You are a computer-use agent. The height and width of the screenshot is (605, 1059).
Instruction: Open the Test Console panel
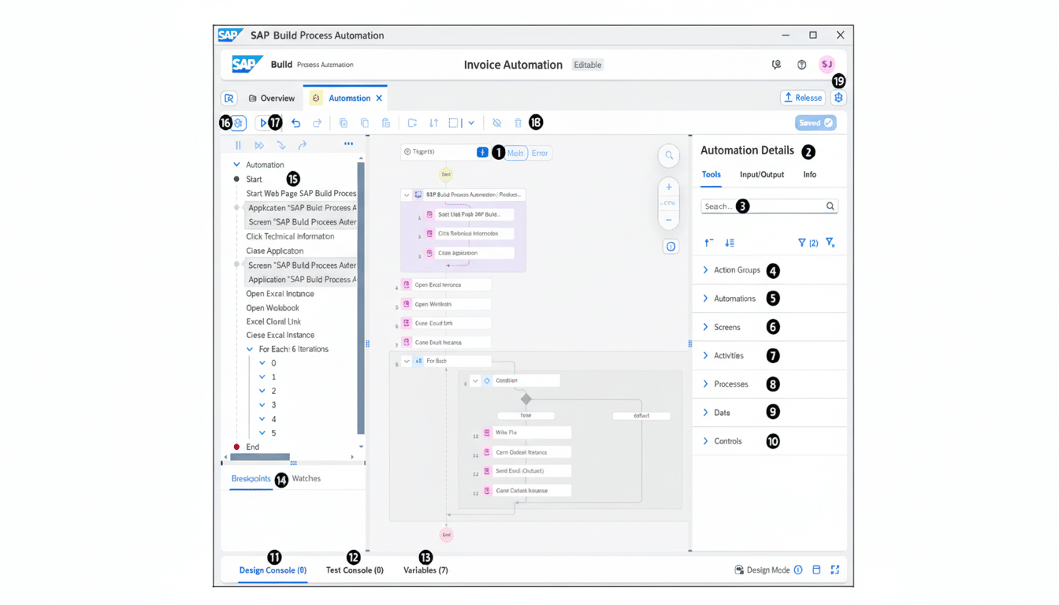355,570
